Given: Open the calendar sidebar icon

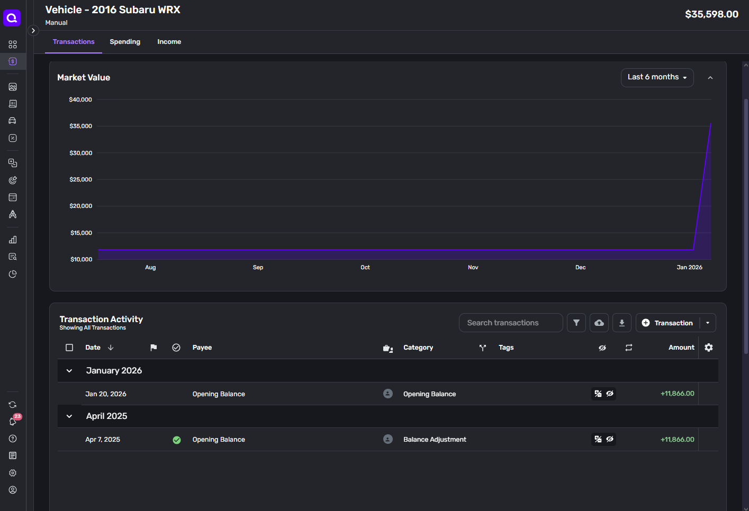Looking at the screenshot, I should [x=13, y=197].
